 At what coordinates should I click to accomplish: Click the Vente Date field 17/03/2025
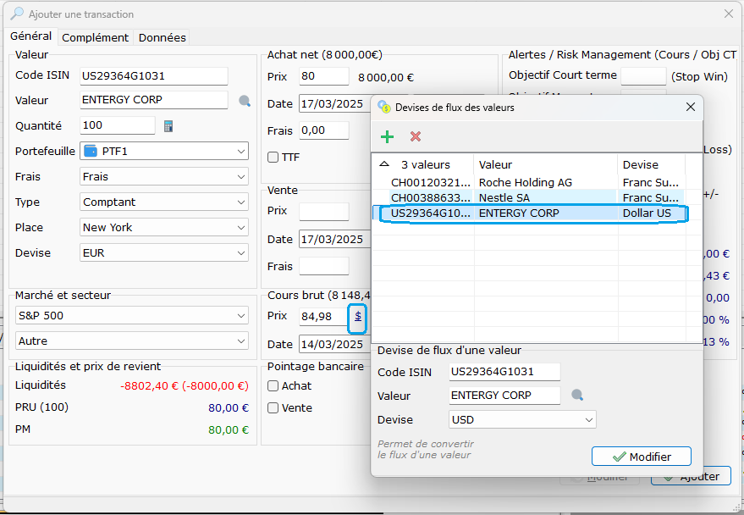tap(335, 239)
